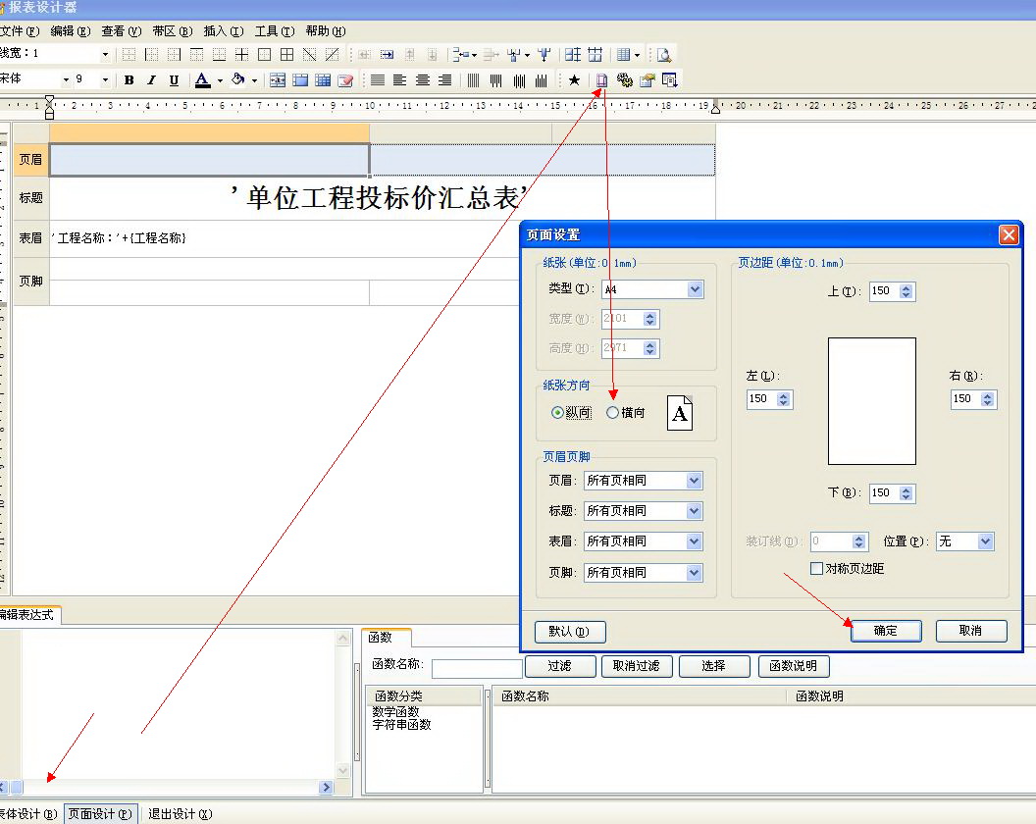Screen dimensions: 1036x824
Task: Click 确定 in the 页面设置 dialog
Action: [885, 631]
